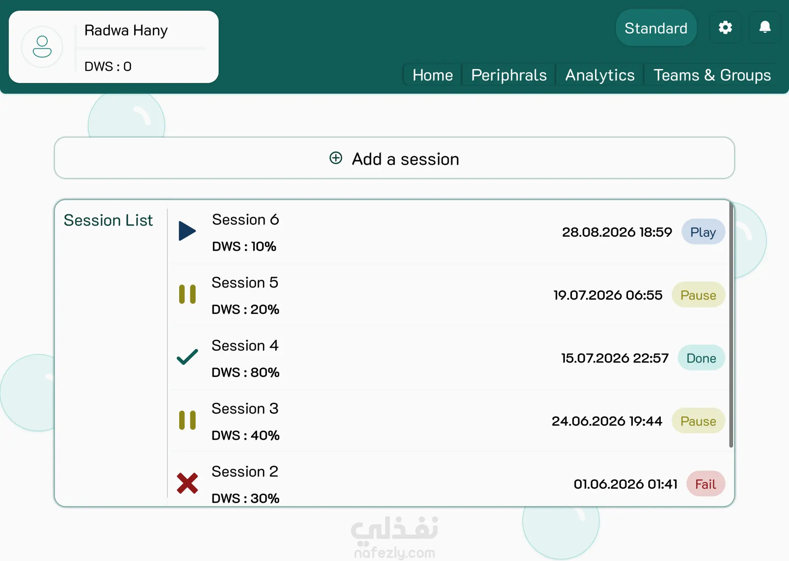The width and height of the screenshot is (789, 561).
Task: Click the Pause badge on Session 5
Action: (698, 295)
